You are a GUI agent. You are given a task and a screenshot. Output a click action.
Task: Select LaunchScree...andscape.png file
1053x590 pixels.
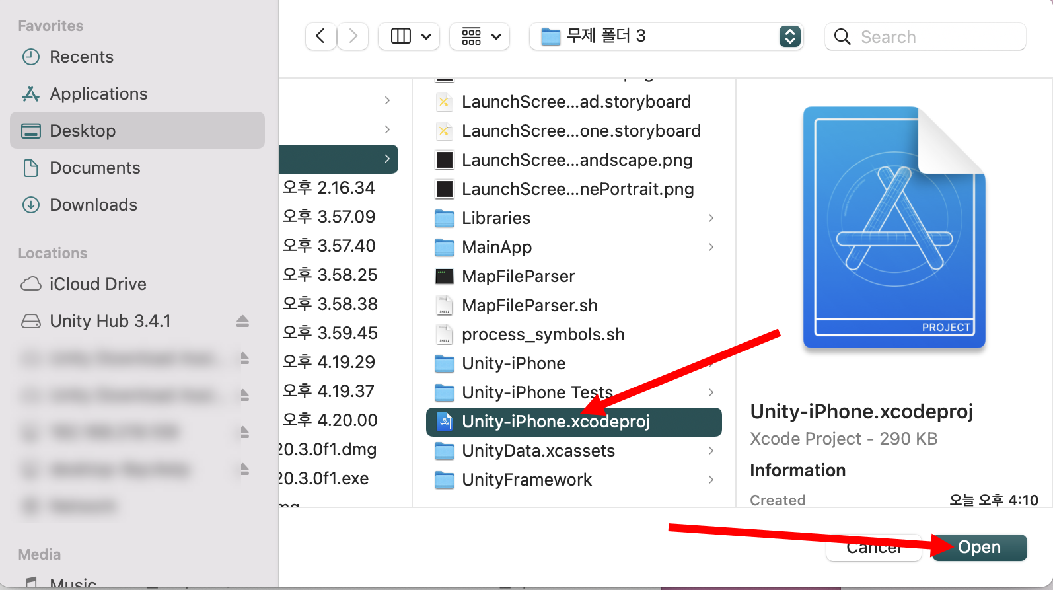pos(574,160)
